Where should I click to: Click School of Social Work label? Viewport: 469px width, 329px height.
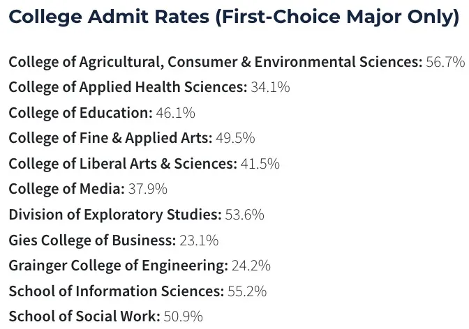pyautogui.click(x=84, y=316)
